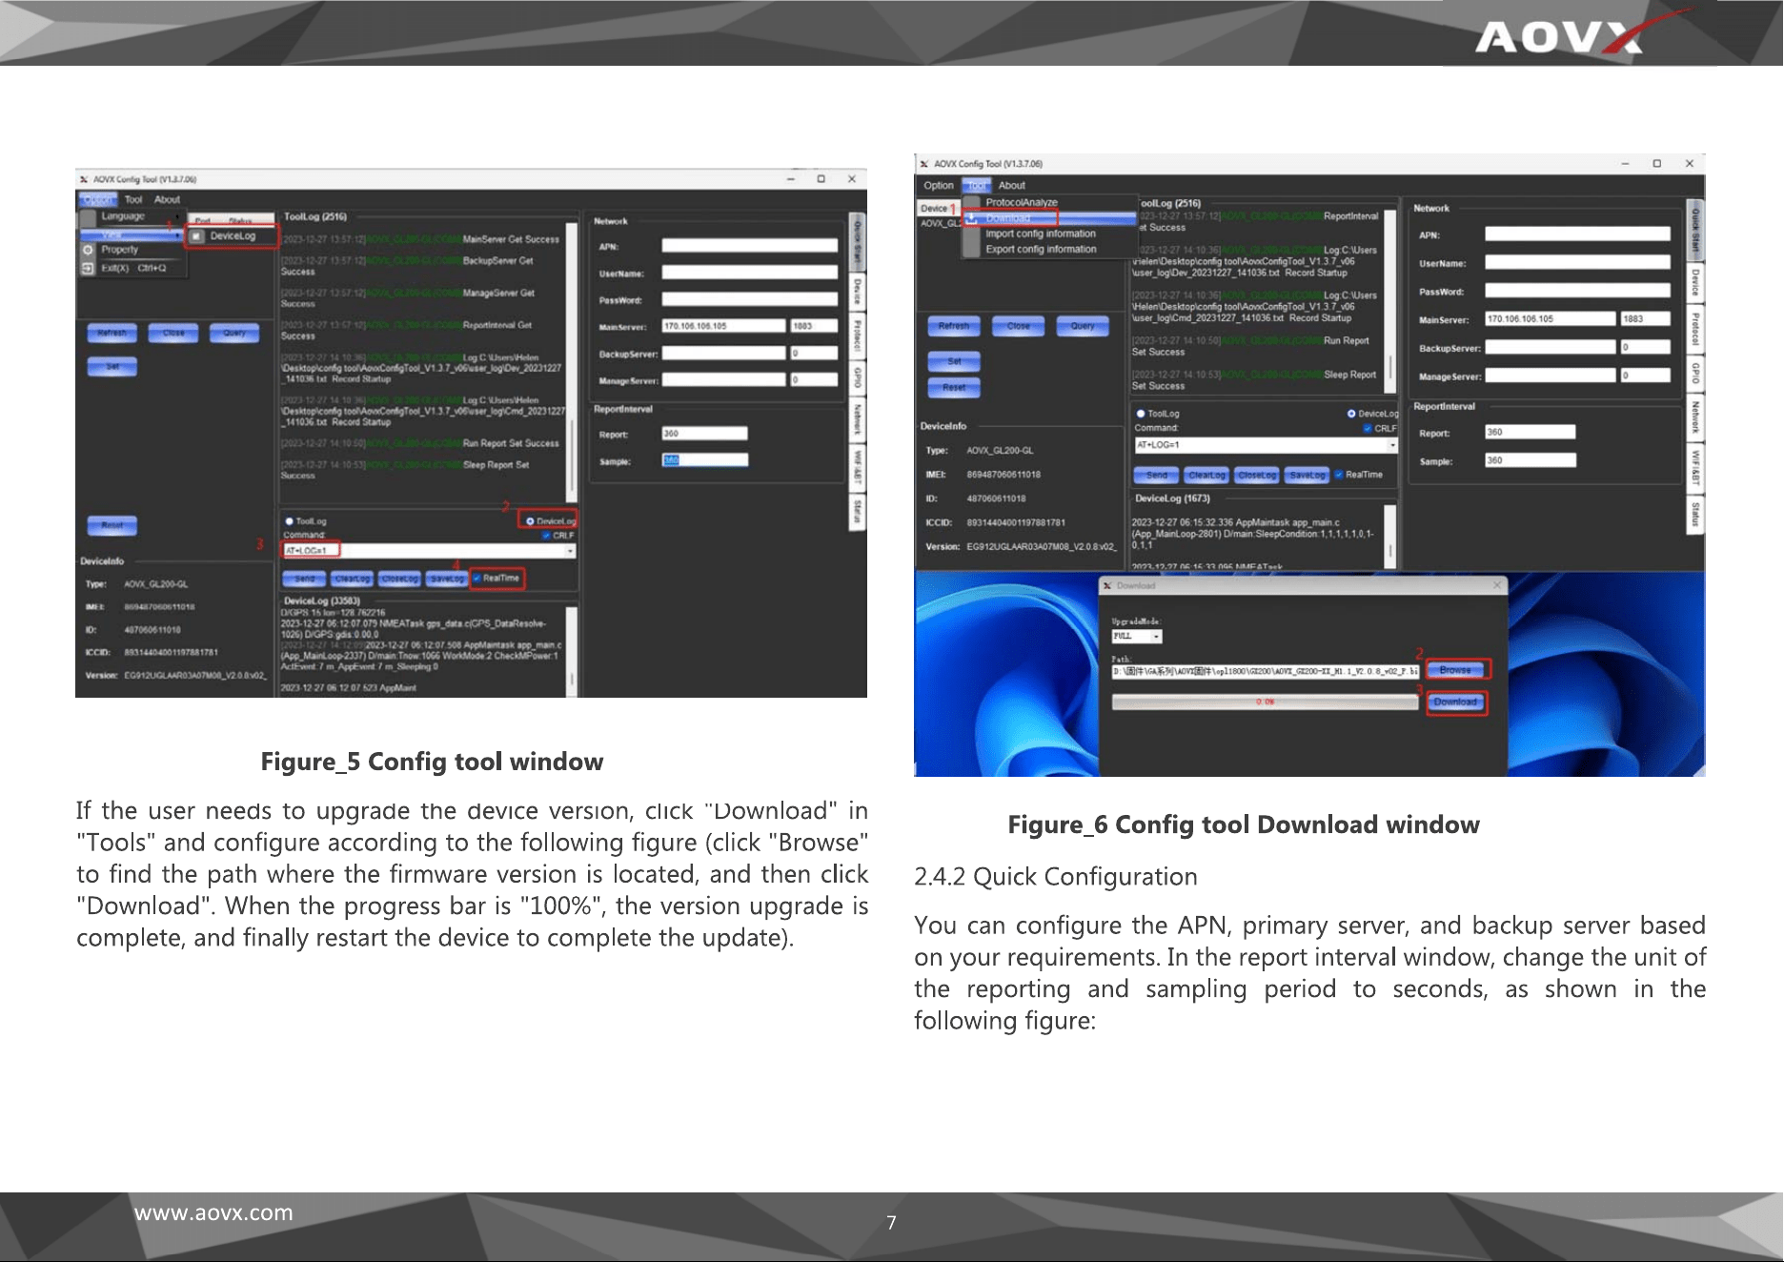Screen dimensions: 1784x1262
Task: Open Property via gear icon in Figure_5 Option menu
Action: [88, 250]
